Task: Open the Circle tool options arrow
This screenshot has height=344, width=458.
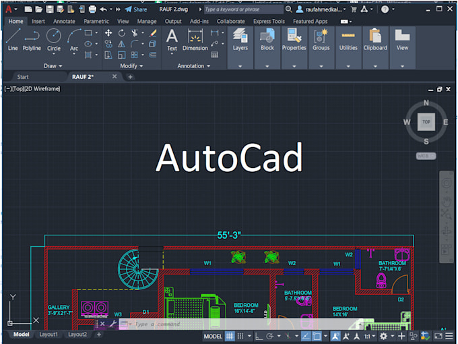Action: point(54,54)
